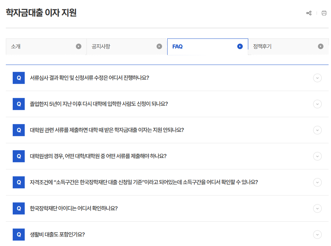Open question 서류심사 결과 확인 및 신청서류 수정은 어디서 진행하나요?
Image resolution: width=331 pixels, height=246 pixels.
tap(89, 78)
